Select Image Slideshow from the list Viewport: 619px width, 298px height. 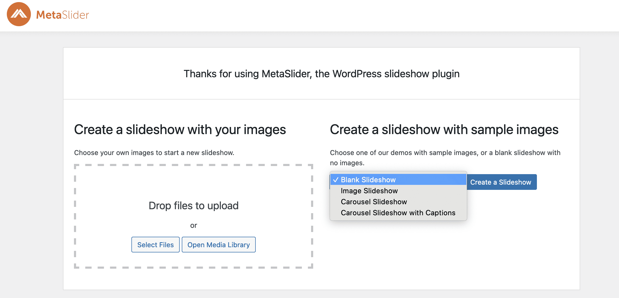click(369, 191)
